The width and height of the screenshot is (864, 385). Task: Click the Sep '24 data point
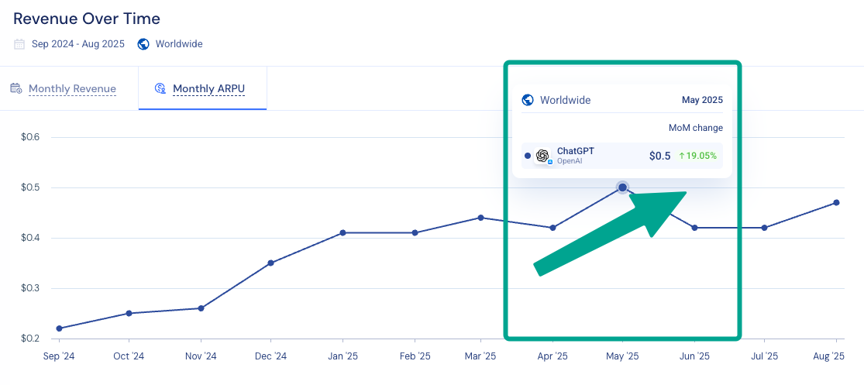(59, 328)
